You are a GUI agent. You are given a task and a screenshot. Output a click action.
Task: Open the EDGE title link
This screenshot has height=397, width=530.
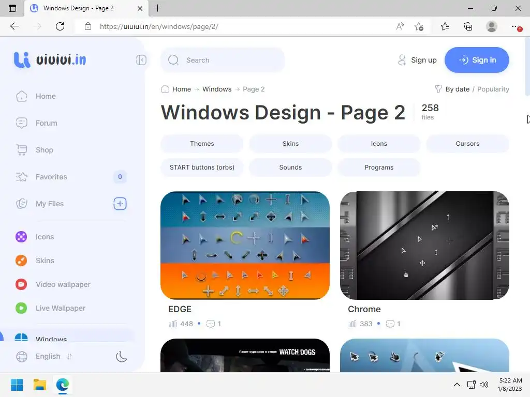point(180,309)
